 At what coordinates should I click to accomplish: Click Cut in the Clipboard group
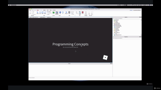(33, 13)
